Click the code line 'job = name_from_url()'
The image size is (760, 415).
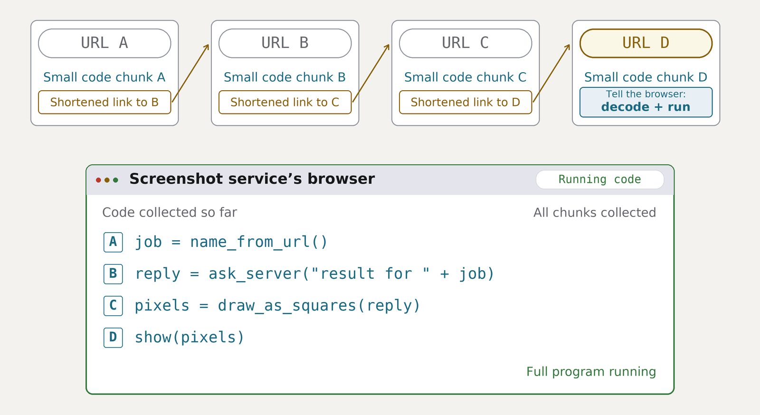click(x=231, y=242)
